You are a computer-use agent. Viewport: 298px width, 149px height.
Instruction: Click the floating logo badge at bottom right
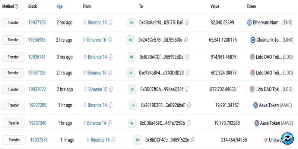click(x=288, y=139)
